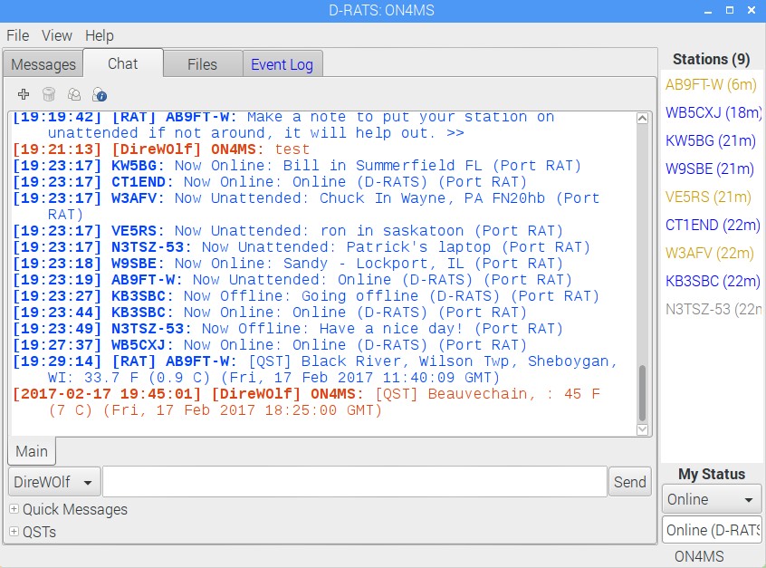Open the Event Log tab
The height and width of the screenshot is (568, 766).
click(282, 64)
